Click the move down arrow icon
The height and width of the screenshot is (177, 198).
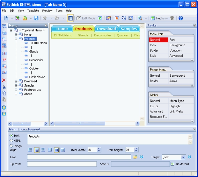pos(4,114)
